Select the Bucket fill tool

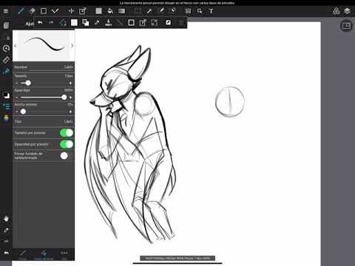pyautogui.click(x=110, y=11)
